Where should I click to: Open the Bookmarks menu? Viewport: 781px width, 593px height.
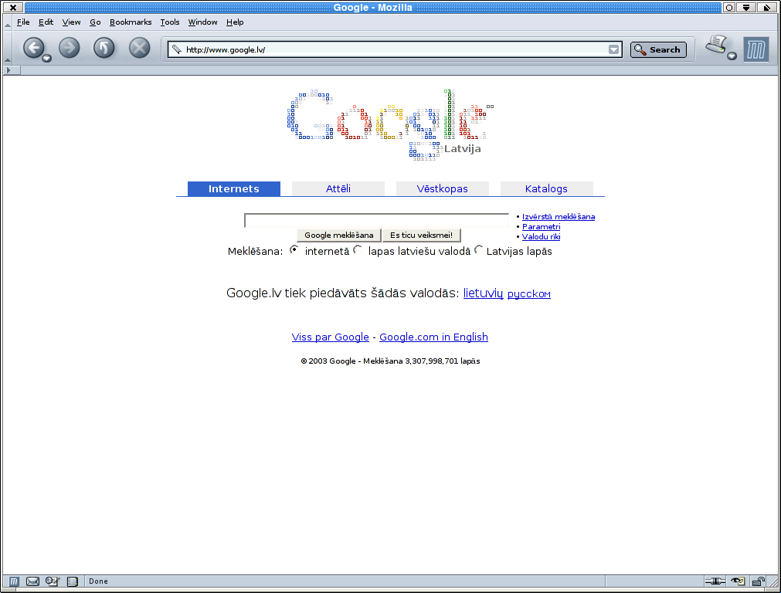(x=131, y=22)
